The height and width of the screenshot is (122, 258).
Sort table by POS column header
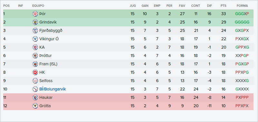(x=6, y=6)
